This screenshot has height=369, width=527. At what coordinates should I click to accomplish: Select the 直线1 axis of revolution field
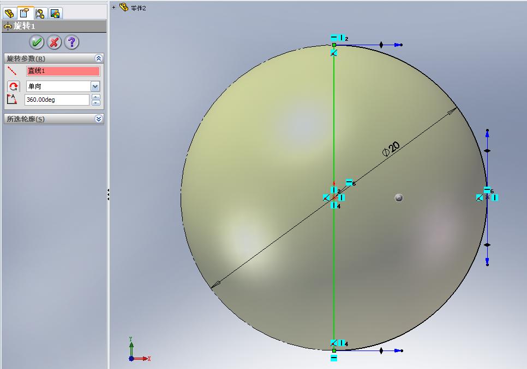click(63, 71)
